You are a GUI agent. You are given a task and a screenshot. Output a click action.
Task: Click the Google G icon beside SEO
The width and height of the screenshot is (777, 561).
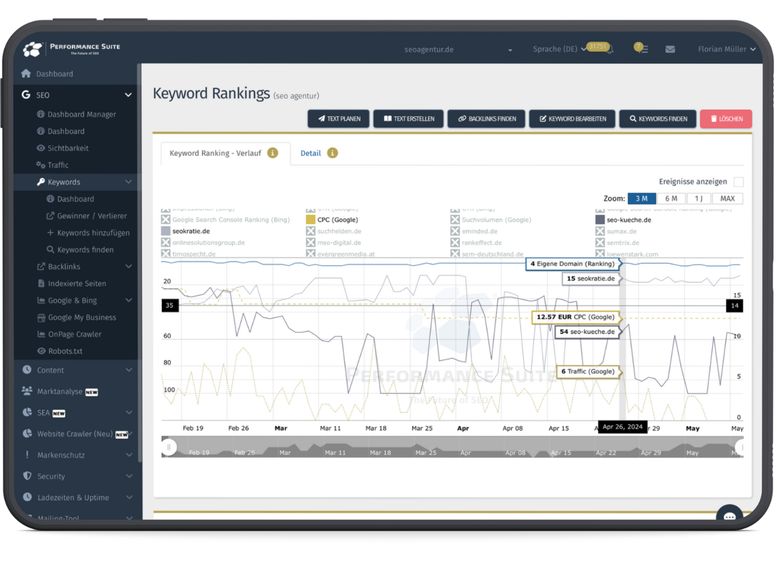click(25, 95)
